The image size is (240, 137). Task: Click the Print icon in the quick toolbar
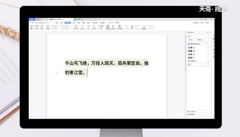point(42,23)
